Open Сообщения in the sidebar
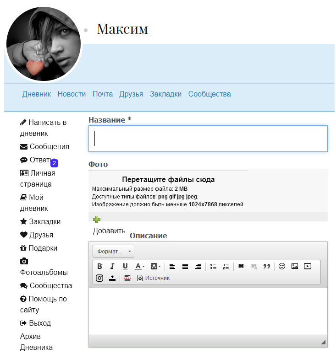The width and height of the screenshot is (336, 354). click(x=44, y=147)
